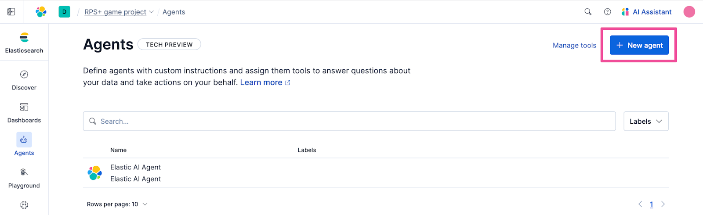
Task: Open the search magnifier in top bar
Action: (588, 12)
